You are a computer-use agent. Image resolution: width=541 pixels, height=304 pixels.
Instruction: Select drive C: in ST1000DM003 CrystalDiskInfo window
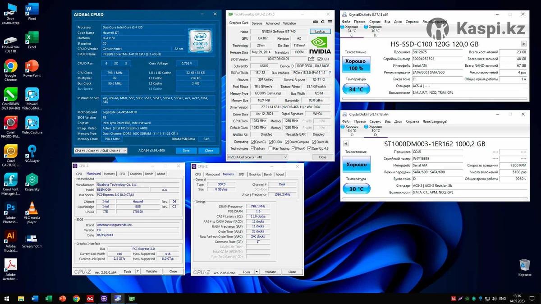click(x=352, y=131)
